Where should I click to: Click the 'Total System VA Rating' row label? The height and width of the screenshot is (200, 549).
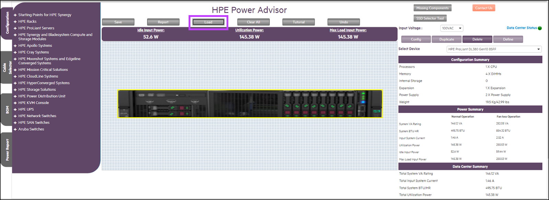(x=416, y=174)
